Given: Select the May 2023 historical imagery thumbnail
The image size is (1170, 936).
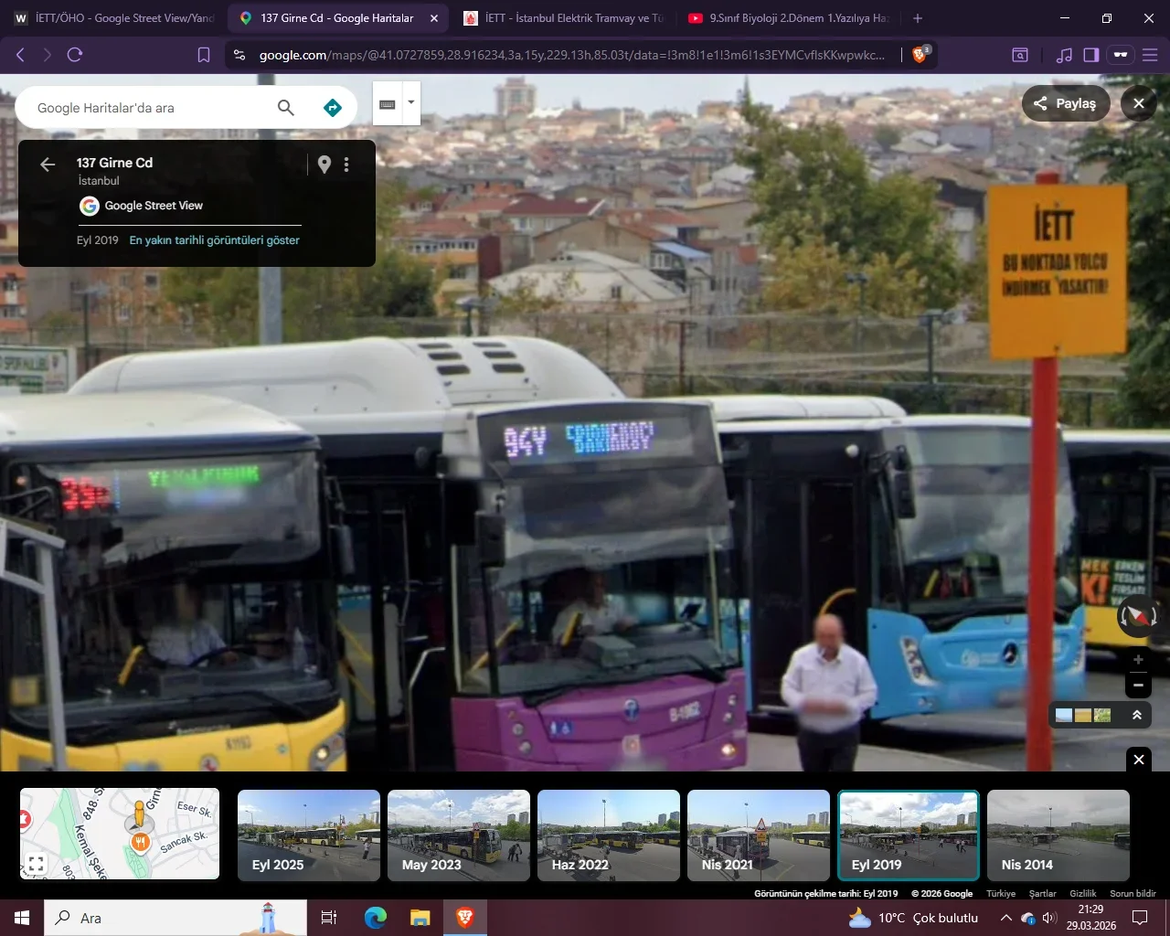Looking at the screenshot, I should point(458,835).
